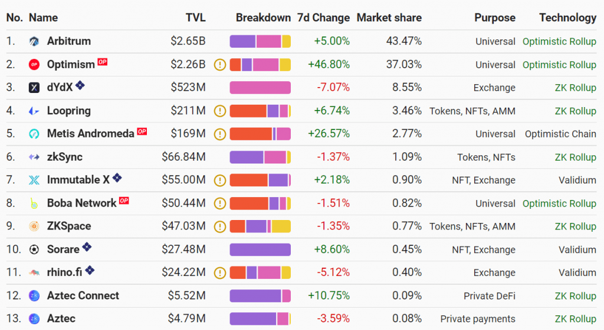Sort by the 7d Change column header
The width and height of the screenshot is (604, 330).
324,18
